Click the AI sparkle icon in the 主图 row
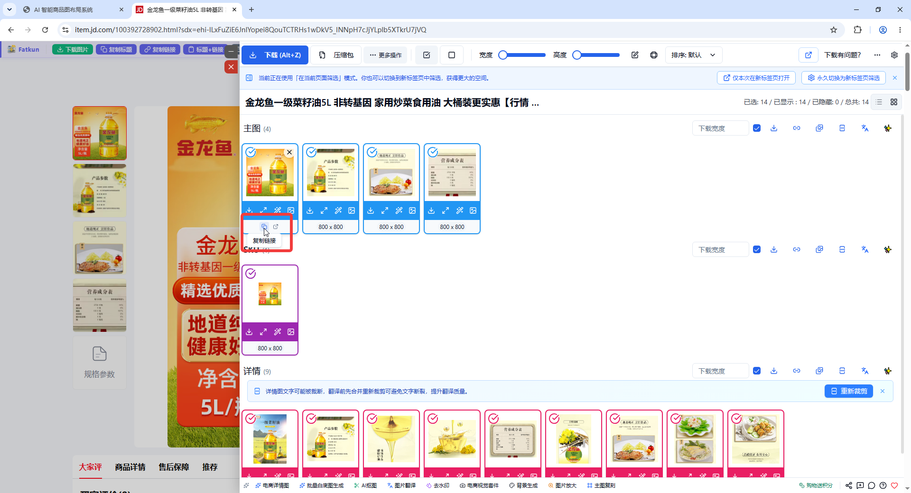 [888, 128]
